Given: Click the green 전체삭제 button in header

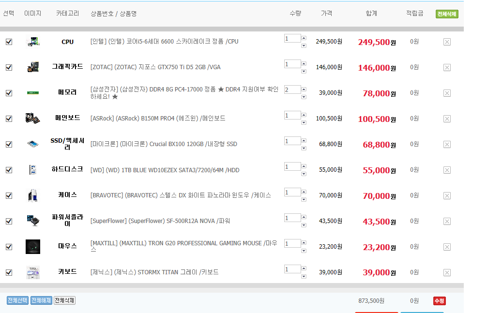Looking at the screenshot, I should click(x=446, y=14).
